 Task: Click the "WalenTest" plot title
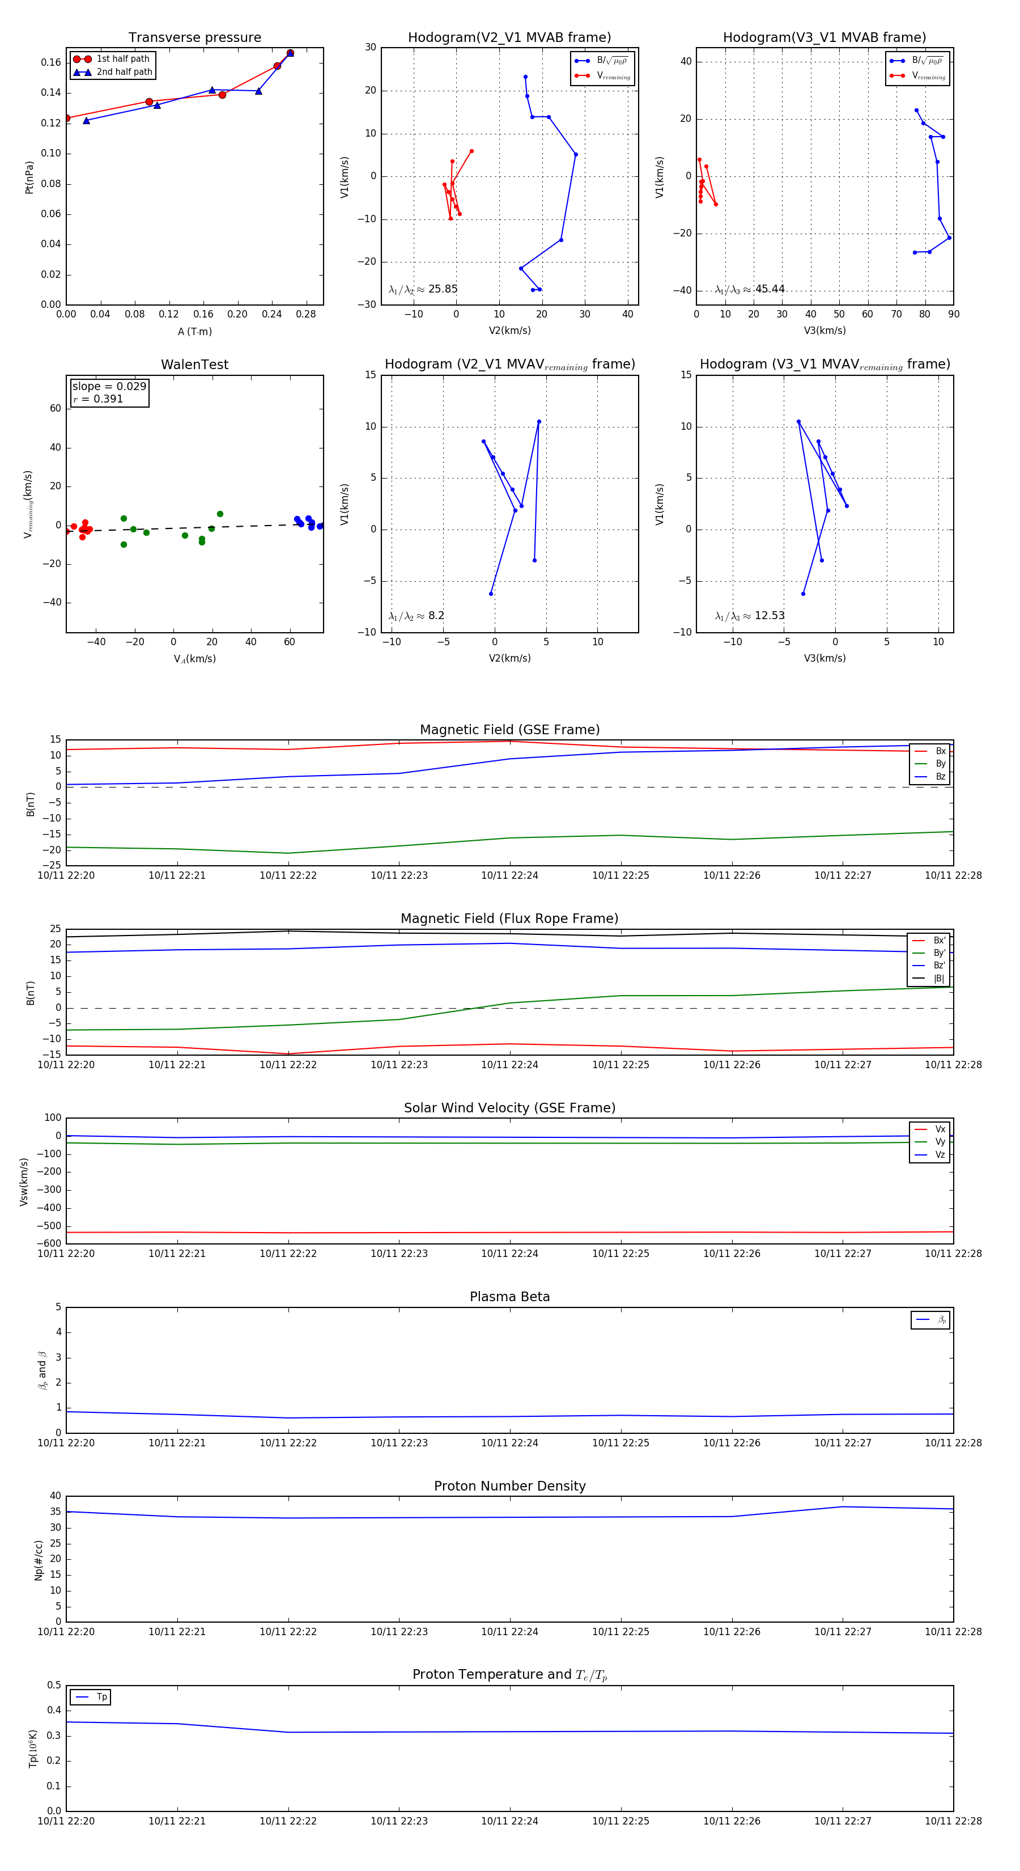coord(194,365)
